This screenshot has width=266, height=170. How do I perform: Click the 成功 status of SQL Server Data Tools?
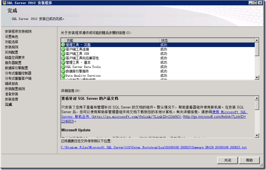pos(164,67)
